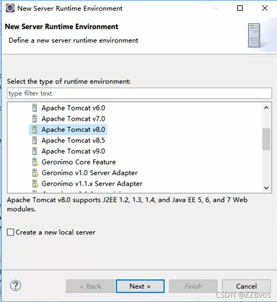Click the Apache Tomcat v9.0 server icon

pyautogui.click(x=35, y=151)
